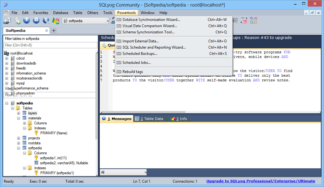Close the Softpedia connection tab
Viewport: 324px width, 187px height.
click(x=47, y=31)
